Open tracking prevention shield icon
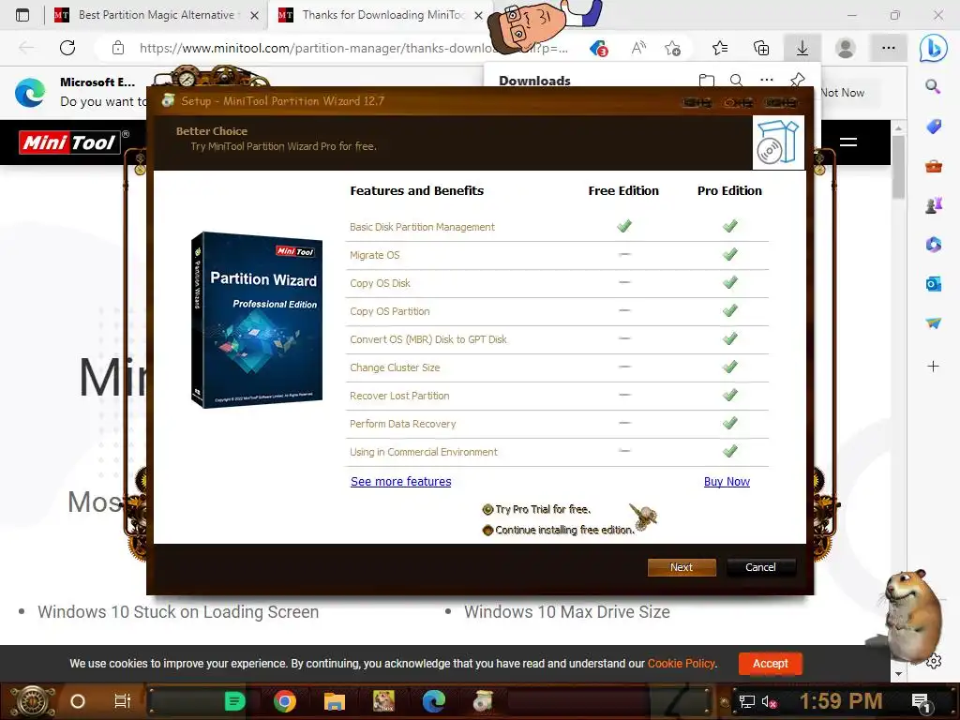This screenshot has height=720, width=960. pyautogui.click(x=598, y=48)
